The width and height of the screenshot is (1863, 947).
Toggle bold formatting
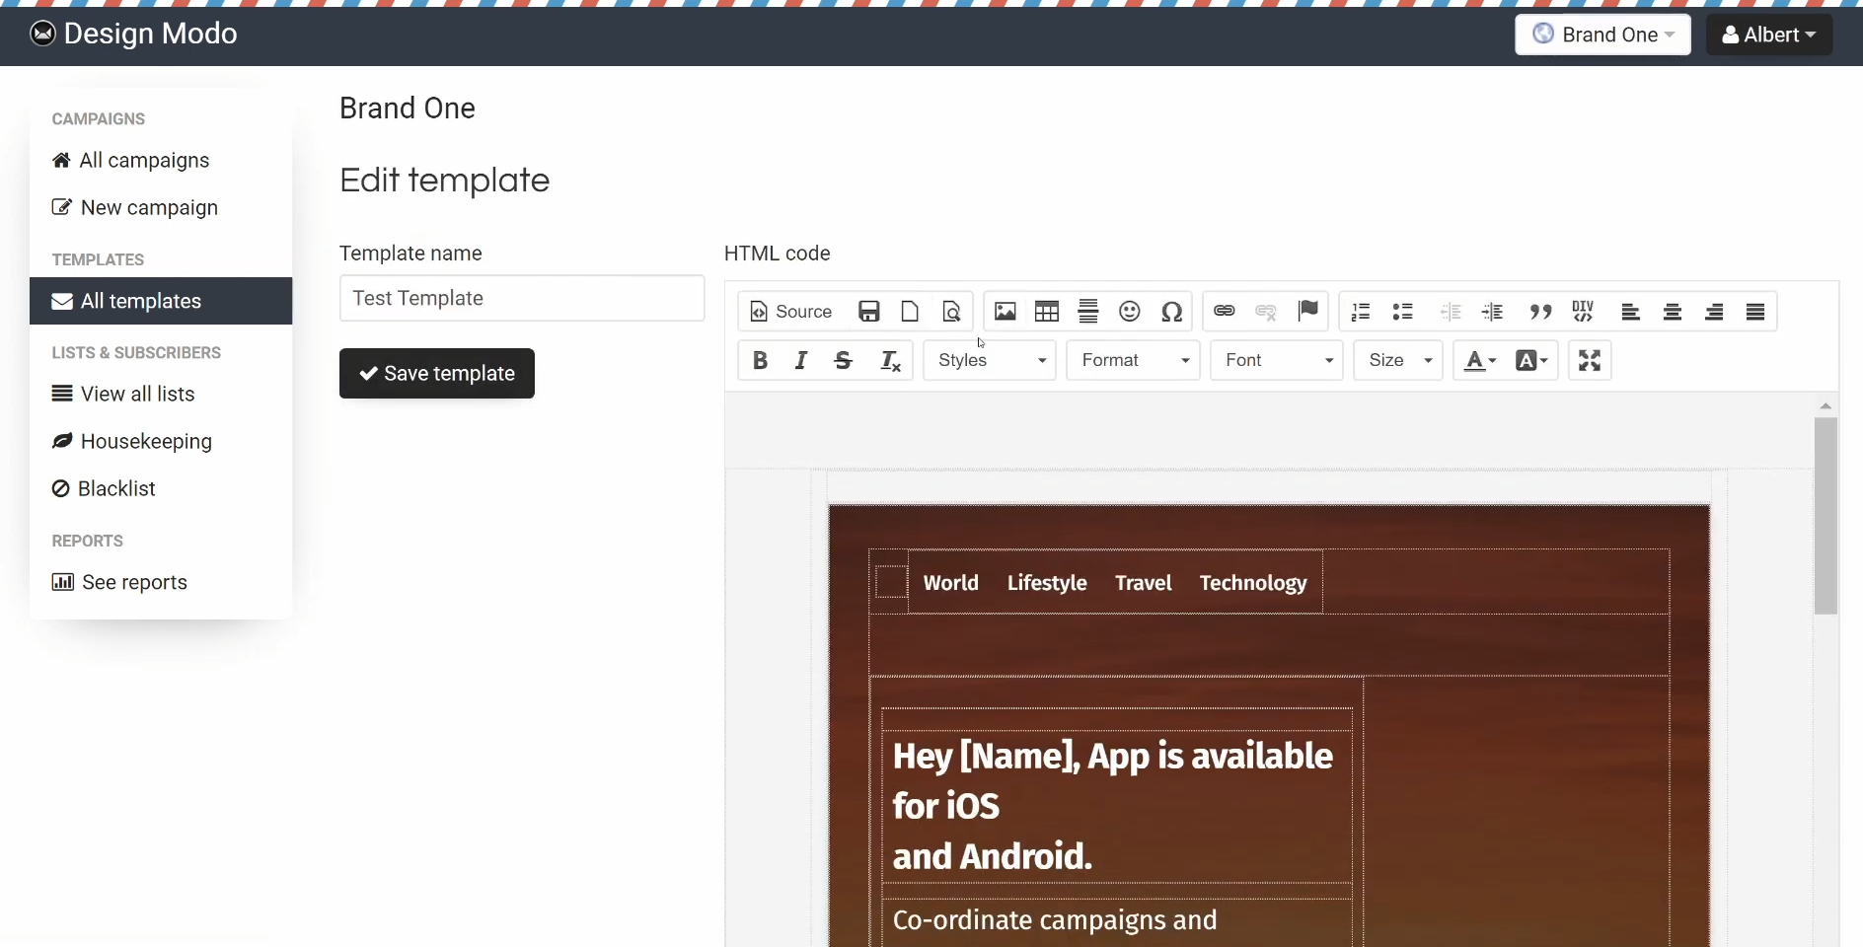(x=760, y=360)
